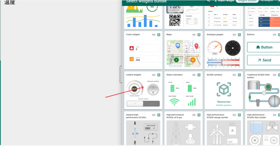This screenshot has width=280, height=146.
Task: Show info for Control widgets bundle
Action: coord(159,75)
